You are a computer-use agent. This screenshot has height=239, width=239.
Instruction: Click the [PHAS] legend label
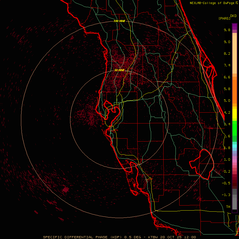[x=224, y=19]
